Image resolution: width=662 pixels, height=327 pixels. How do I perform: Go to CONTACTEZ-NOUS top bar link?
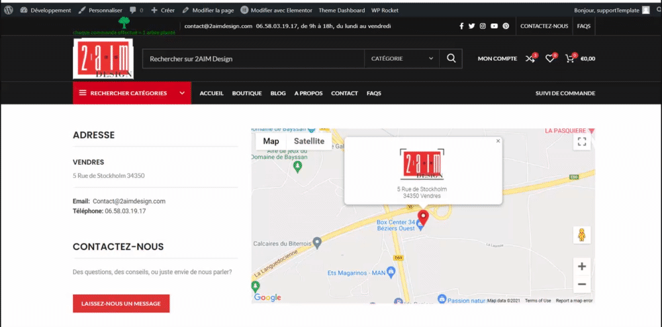pos(544,26)
